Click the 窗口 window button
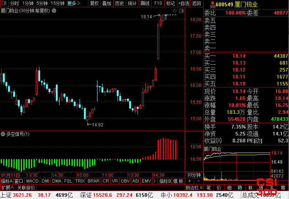 coord(19,181)
